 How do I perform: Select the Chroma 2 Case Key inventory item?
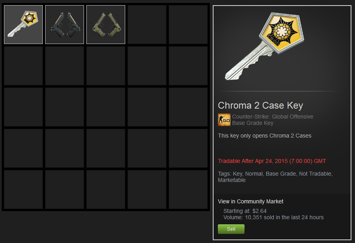[x=23, y=25]
